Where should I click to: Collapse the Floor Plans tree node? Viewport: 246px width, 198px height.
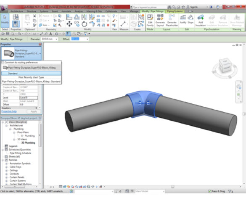click(x=14, y=132)
